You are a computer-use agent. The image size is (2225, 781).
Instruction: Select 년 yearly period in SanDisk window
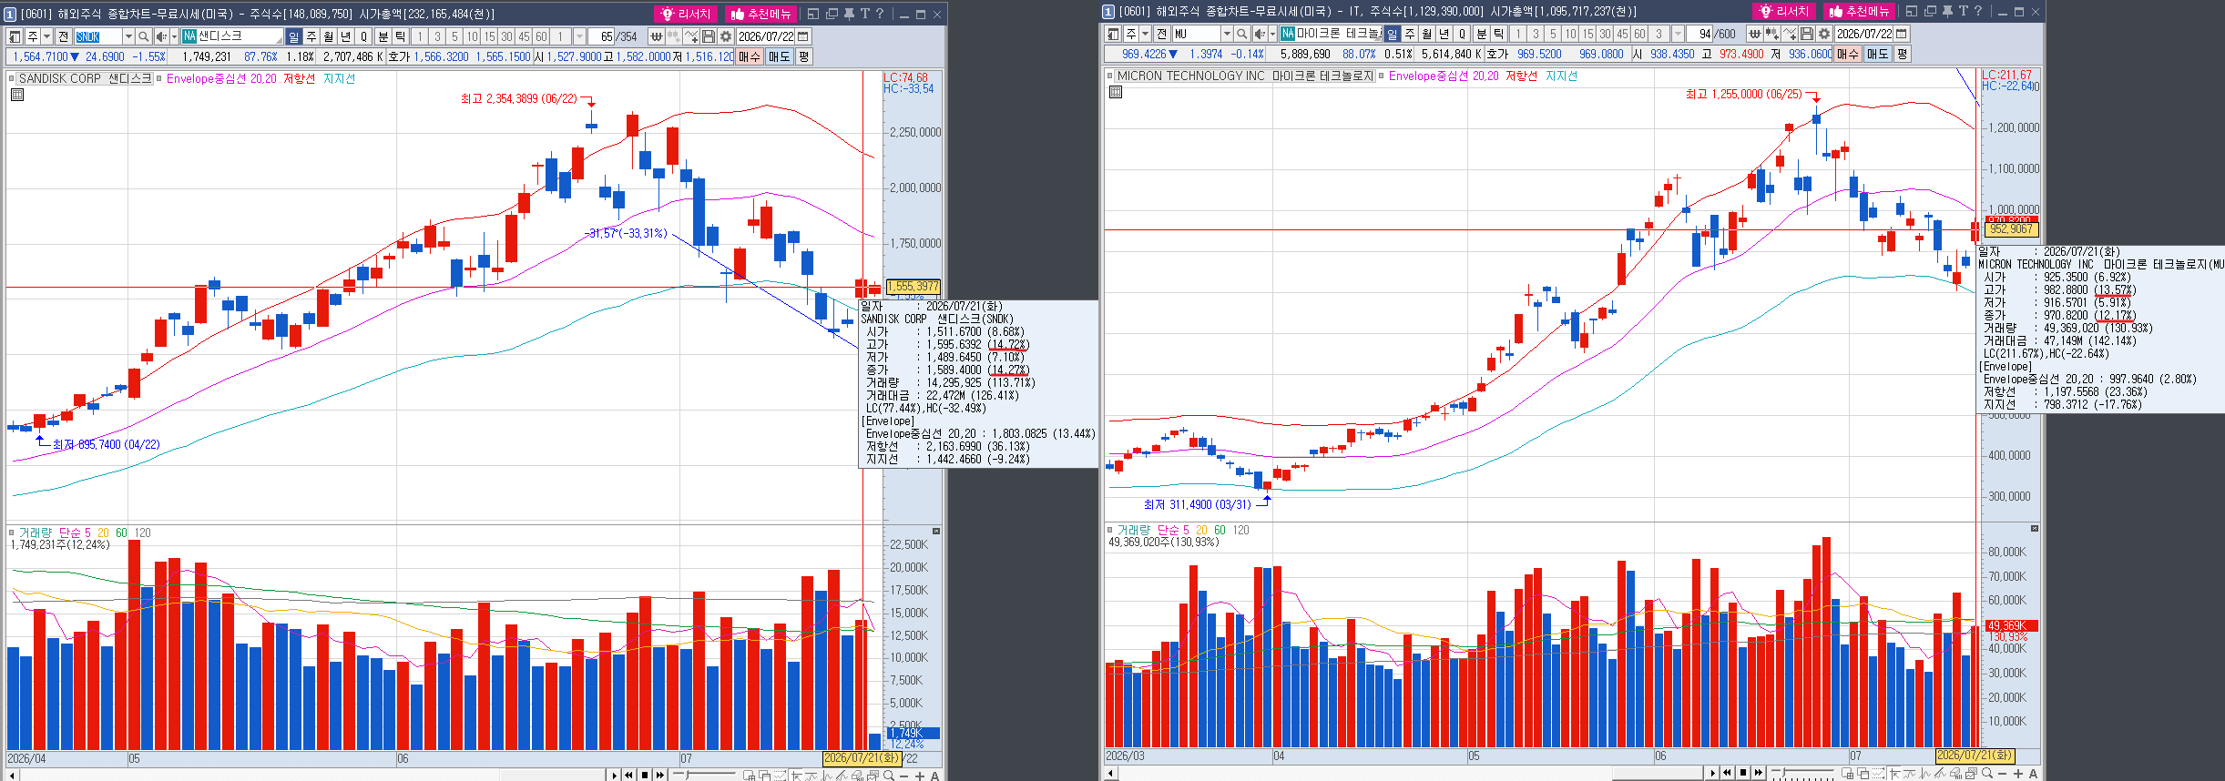click(345, 36)
